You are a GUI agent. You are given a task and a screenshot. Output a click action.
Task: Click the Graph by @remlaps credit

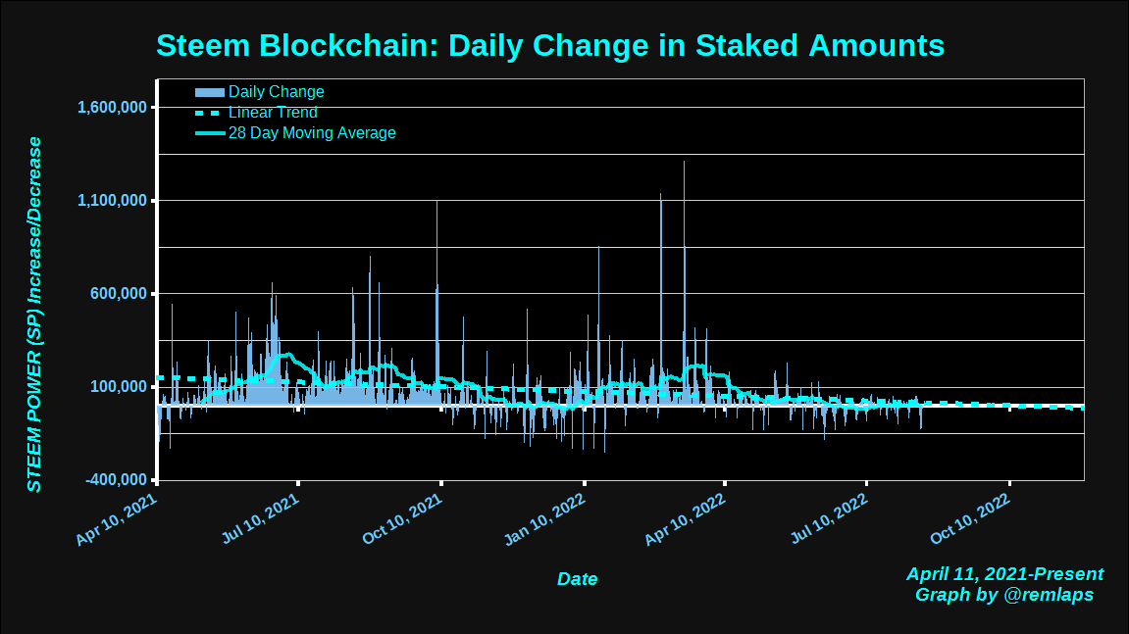[1004, 595]
